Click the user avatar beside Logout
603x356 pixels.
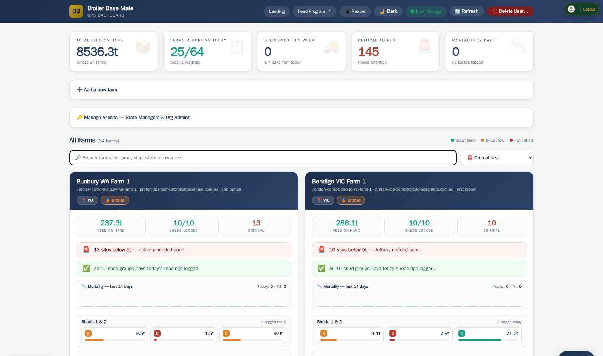tap(571, 9)
